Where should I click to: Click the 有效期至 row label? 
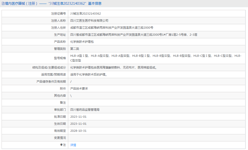(60, 131)
